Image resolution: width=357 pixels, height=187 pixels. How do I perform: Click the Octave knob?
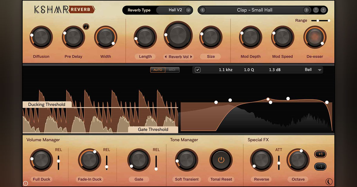[298, 160]
